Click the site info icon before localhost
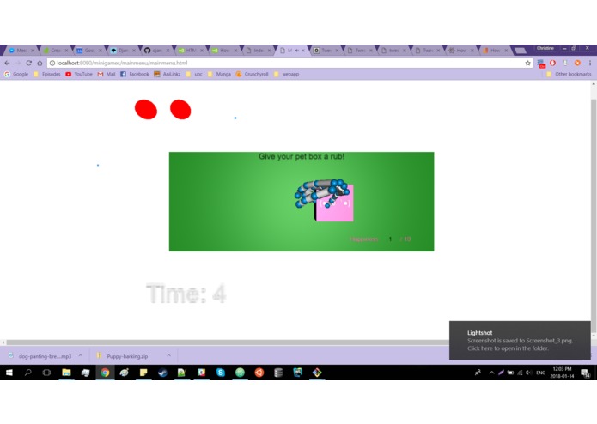The height and width of the screenshot is (424, 597). pyautogui.click(x=52, y=64)
